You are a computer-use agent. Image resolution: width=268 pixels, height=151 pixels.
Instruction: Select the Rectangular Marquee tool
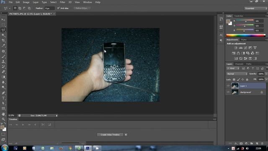pos(3,25)
